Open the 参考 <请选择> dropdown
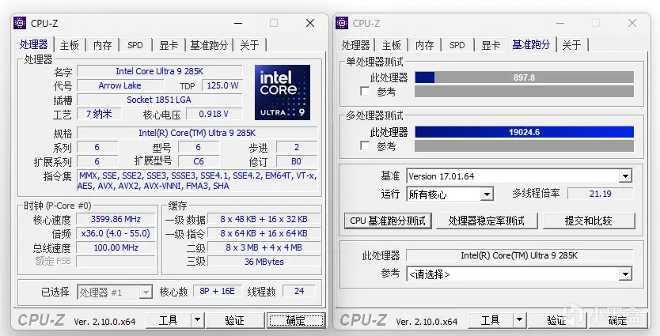Image resolution: width=660 pixels, height=336 pixels. tap(625, 274)
